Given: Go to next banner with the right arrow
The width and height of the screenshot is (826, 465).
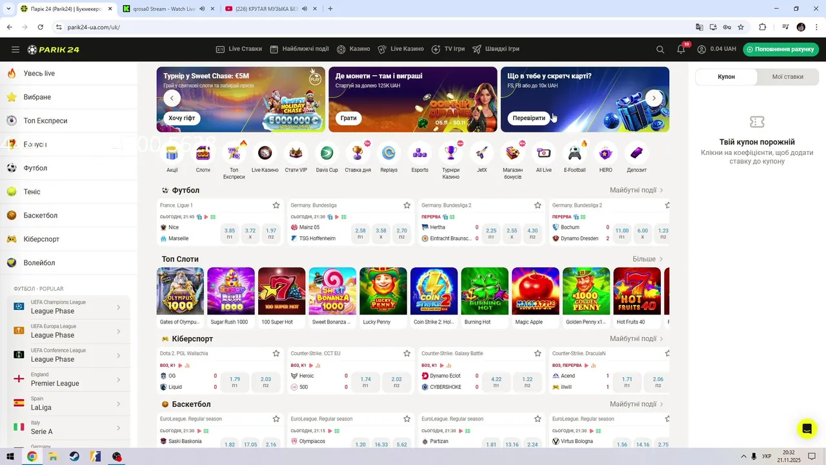Looking at the screenshot, I should tap(654, 98).
